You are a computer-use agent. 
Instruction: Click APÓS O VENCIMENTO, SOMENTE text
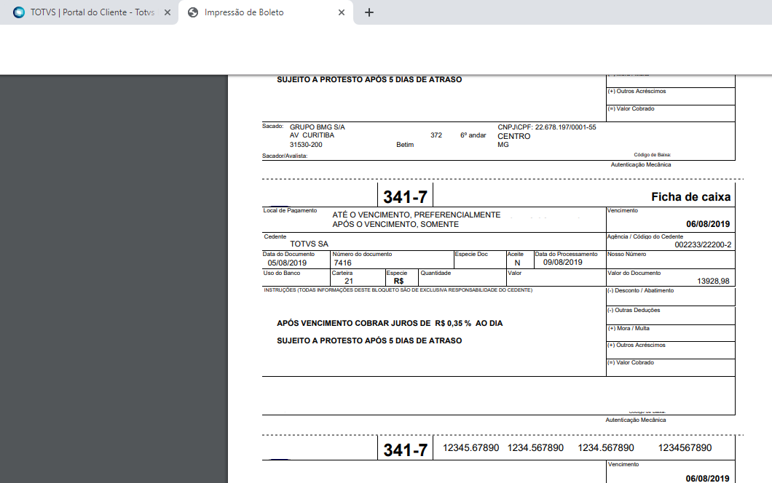(395, 224)
